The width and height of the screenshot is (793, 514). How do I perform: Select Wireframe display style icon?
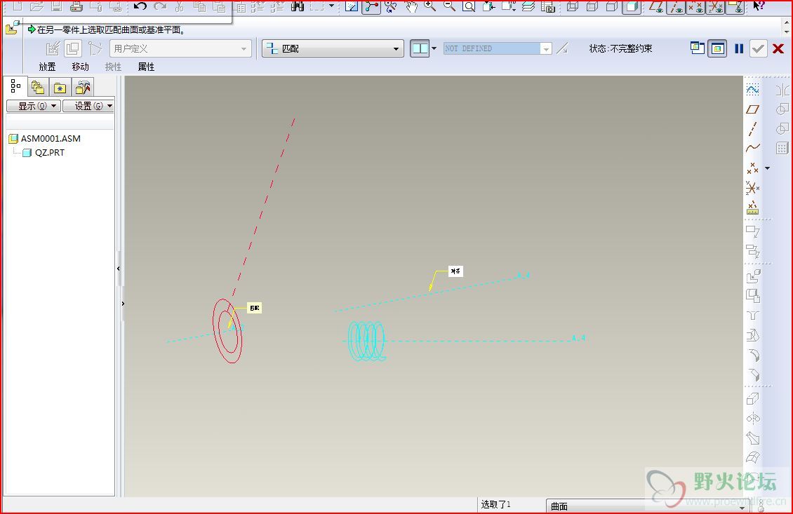(573, 6)
